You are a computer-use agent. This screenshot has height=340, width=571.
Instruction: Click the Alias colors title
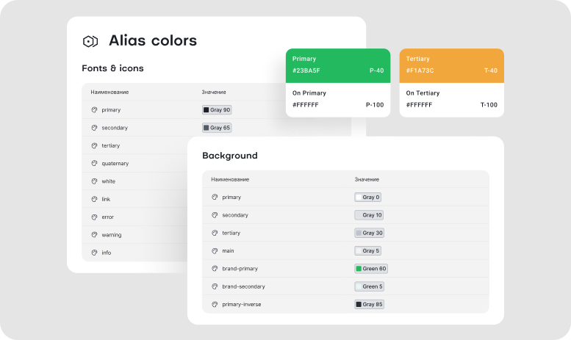point(153,40)
